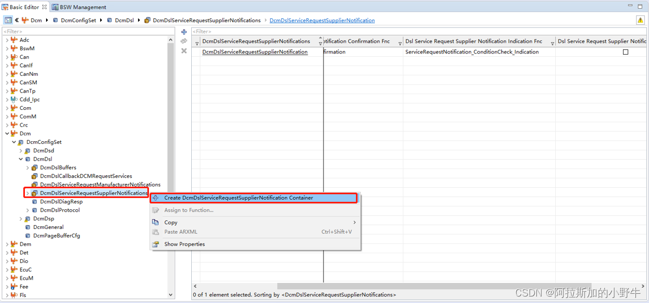
Task: Click the Show Properties icon in context menu
Action: tap(155, 245)
